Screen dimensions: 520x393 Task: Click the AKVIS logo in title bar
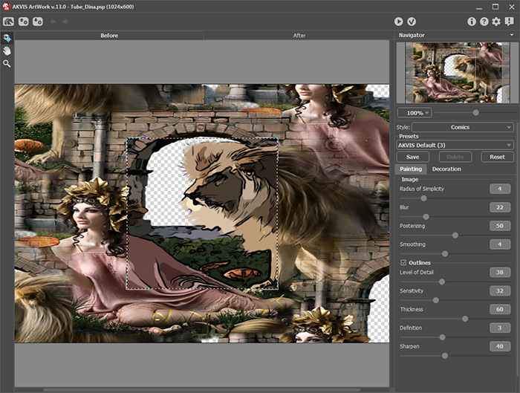pyautogui.click(x=6, y=6)
